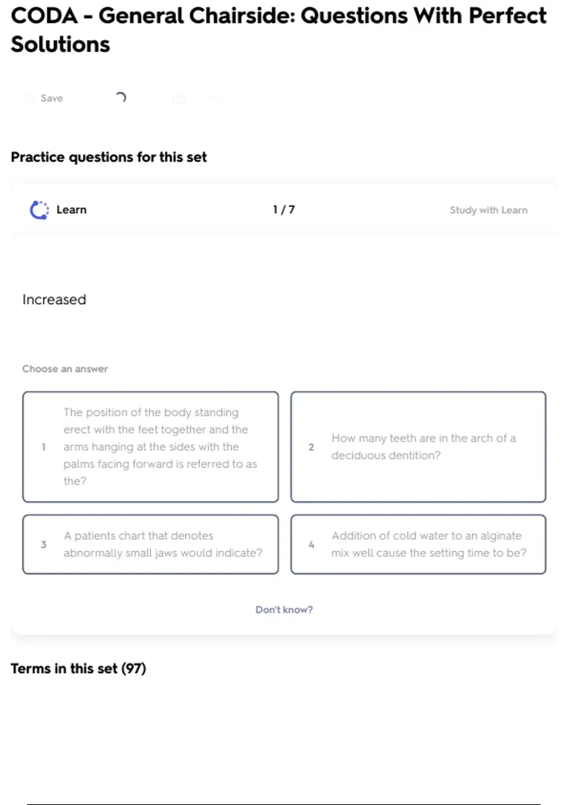Click the number 2 answer badge
Viewport: 568px width, 805px height.
[x=311, y=447]
